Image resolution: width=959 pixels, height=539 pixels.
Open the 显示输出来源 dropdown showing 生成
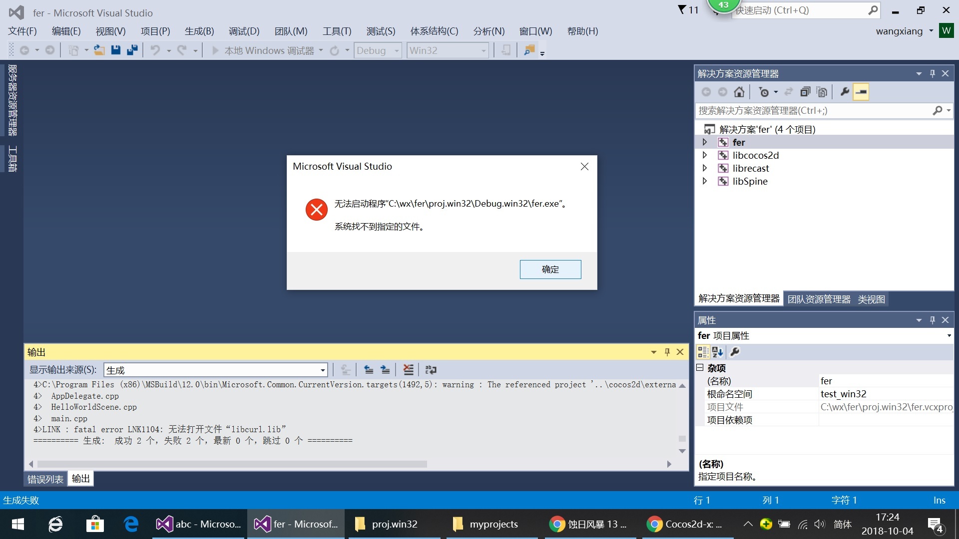pos(323,370)
